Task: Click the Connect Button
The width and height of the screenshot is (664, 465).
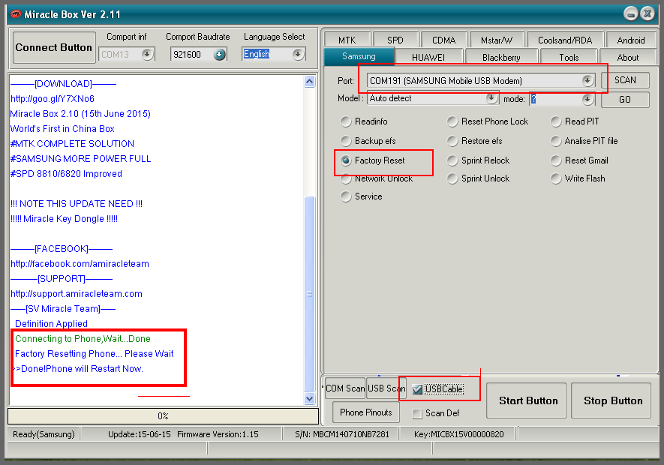Action: (54, 47)
